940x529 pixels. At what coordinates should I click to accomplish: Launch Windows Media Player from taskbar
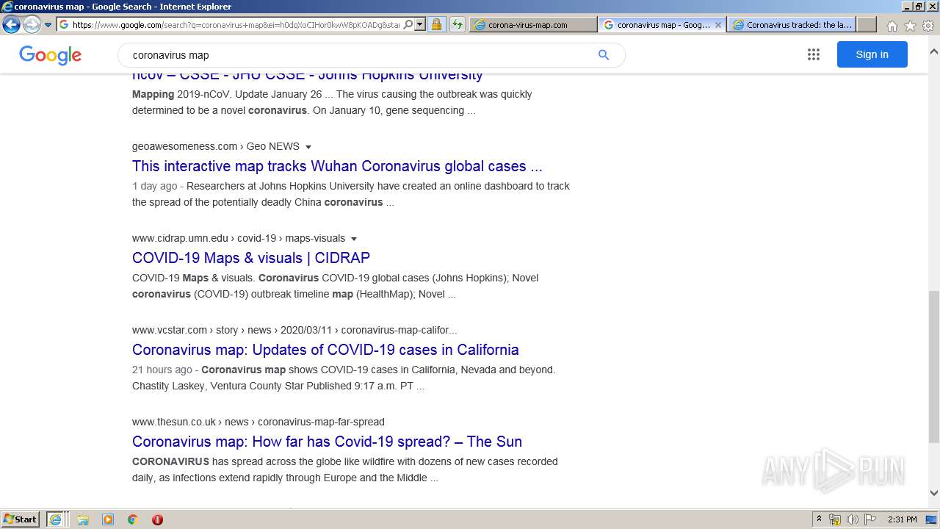(108, 519)
